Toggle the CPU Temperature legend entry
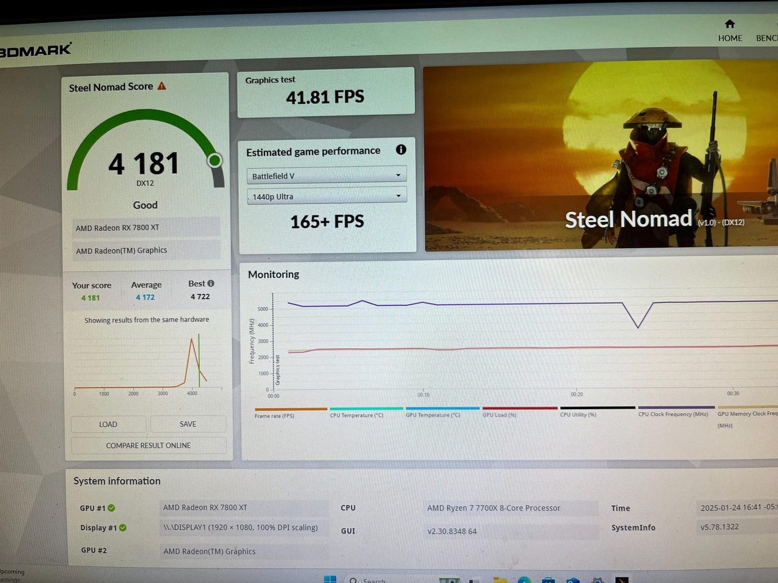The height and width of the screenshot is (583, 778). tap(366, 412)
